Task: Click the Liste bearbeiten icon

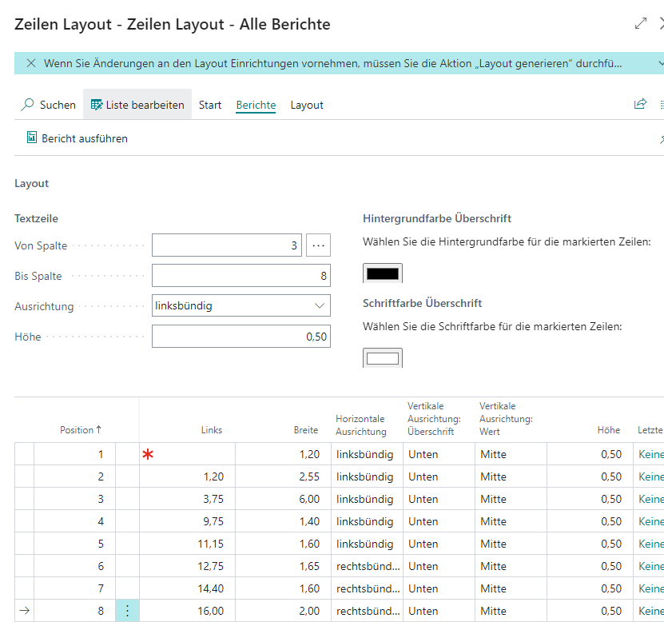Action: click(x=97, y=105)
